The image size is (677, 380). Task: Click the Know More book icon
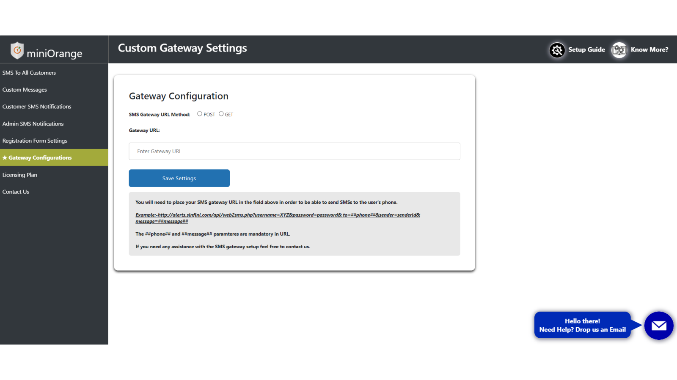click(x=619, y=50)
